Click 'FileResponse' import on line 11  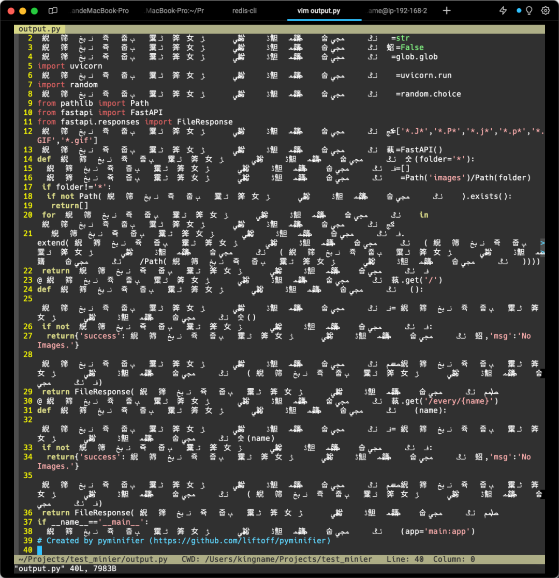205,122
